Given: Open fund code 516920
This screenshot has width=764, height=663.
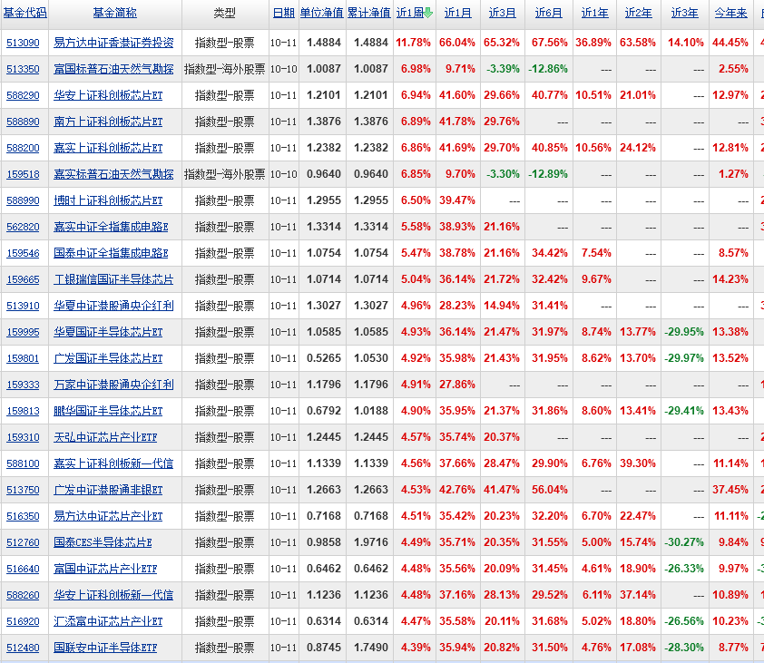Looking at the screenshot, I should coord(23,621).
